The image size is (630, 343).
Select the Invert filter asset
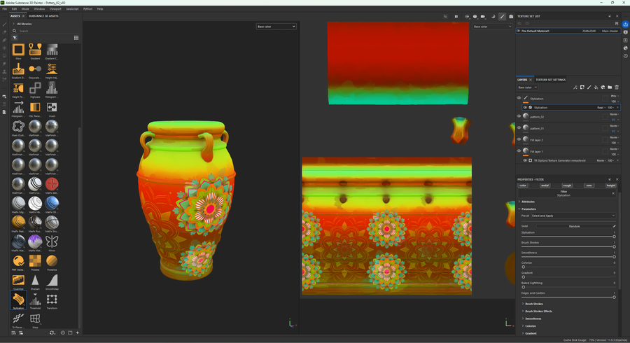tap(52, 108)
